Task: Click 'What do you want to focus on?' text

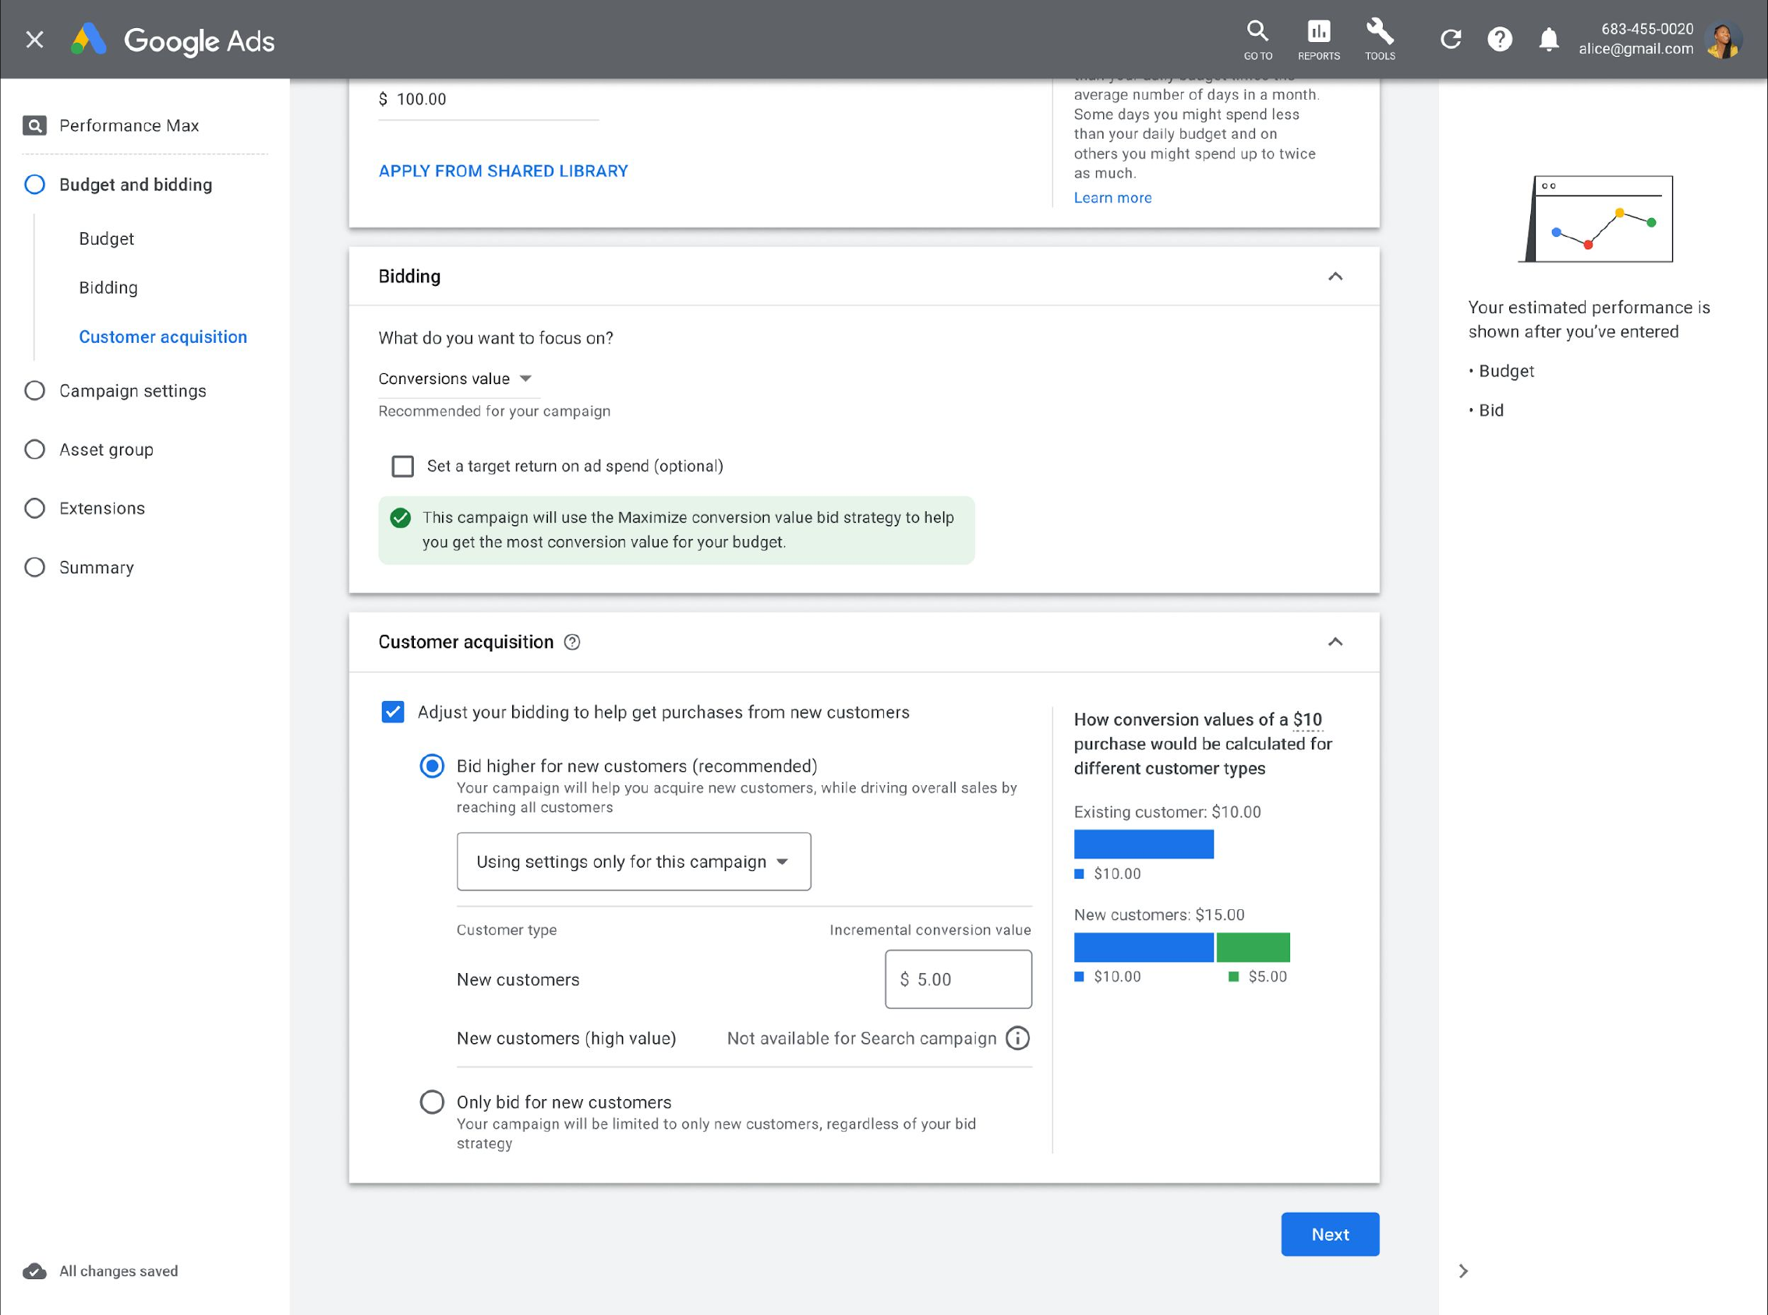Action: tap(495, 338)
